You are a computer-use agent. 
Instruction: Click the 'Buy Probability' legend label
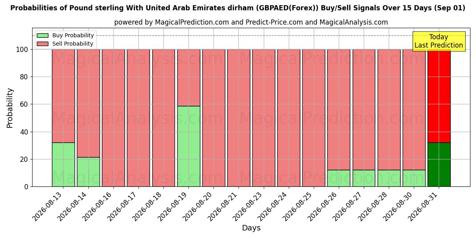pos(73,35)
